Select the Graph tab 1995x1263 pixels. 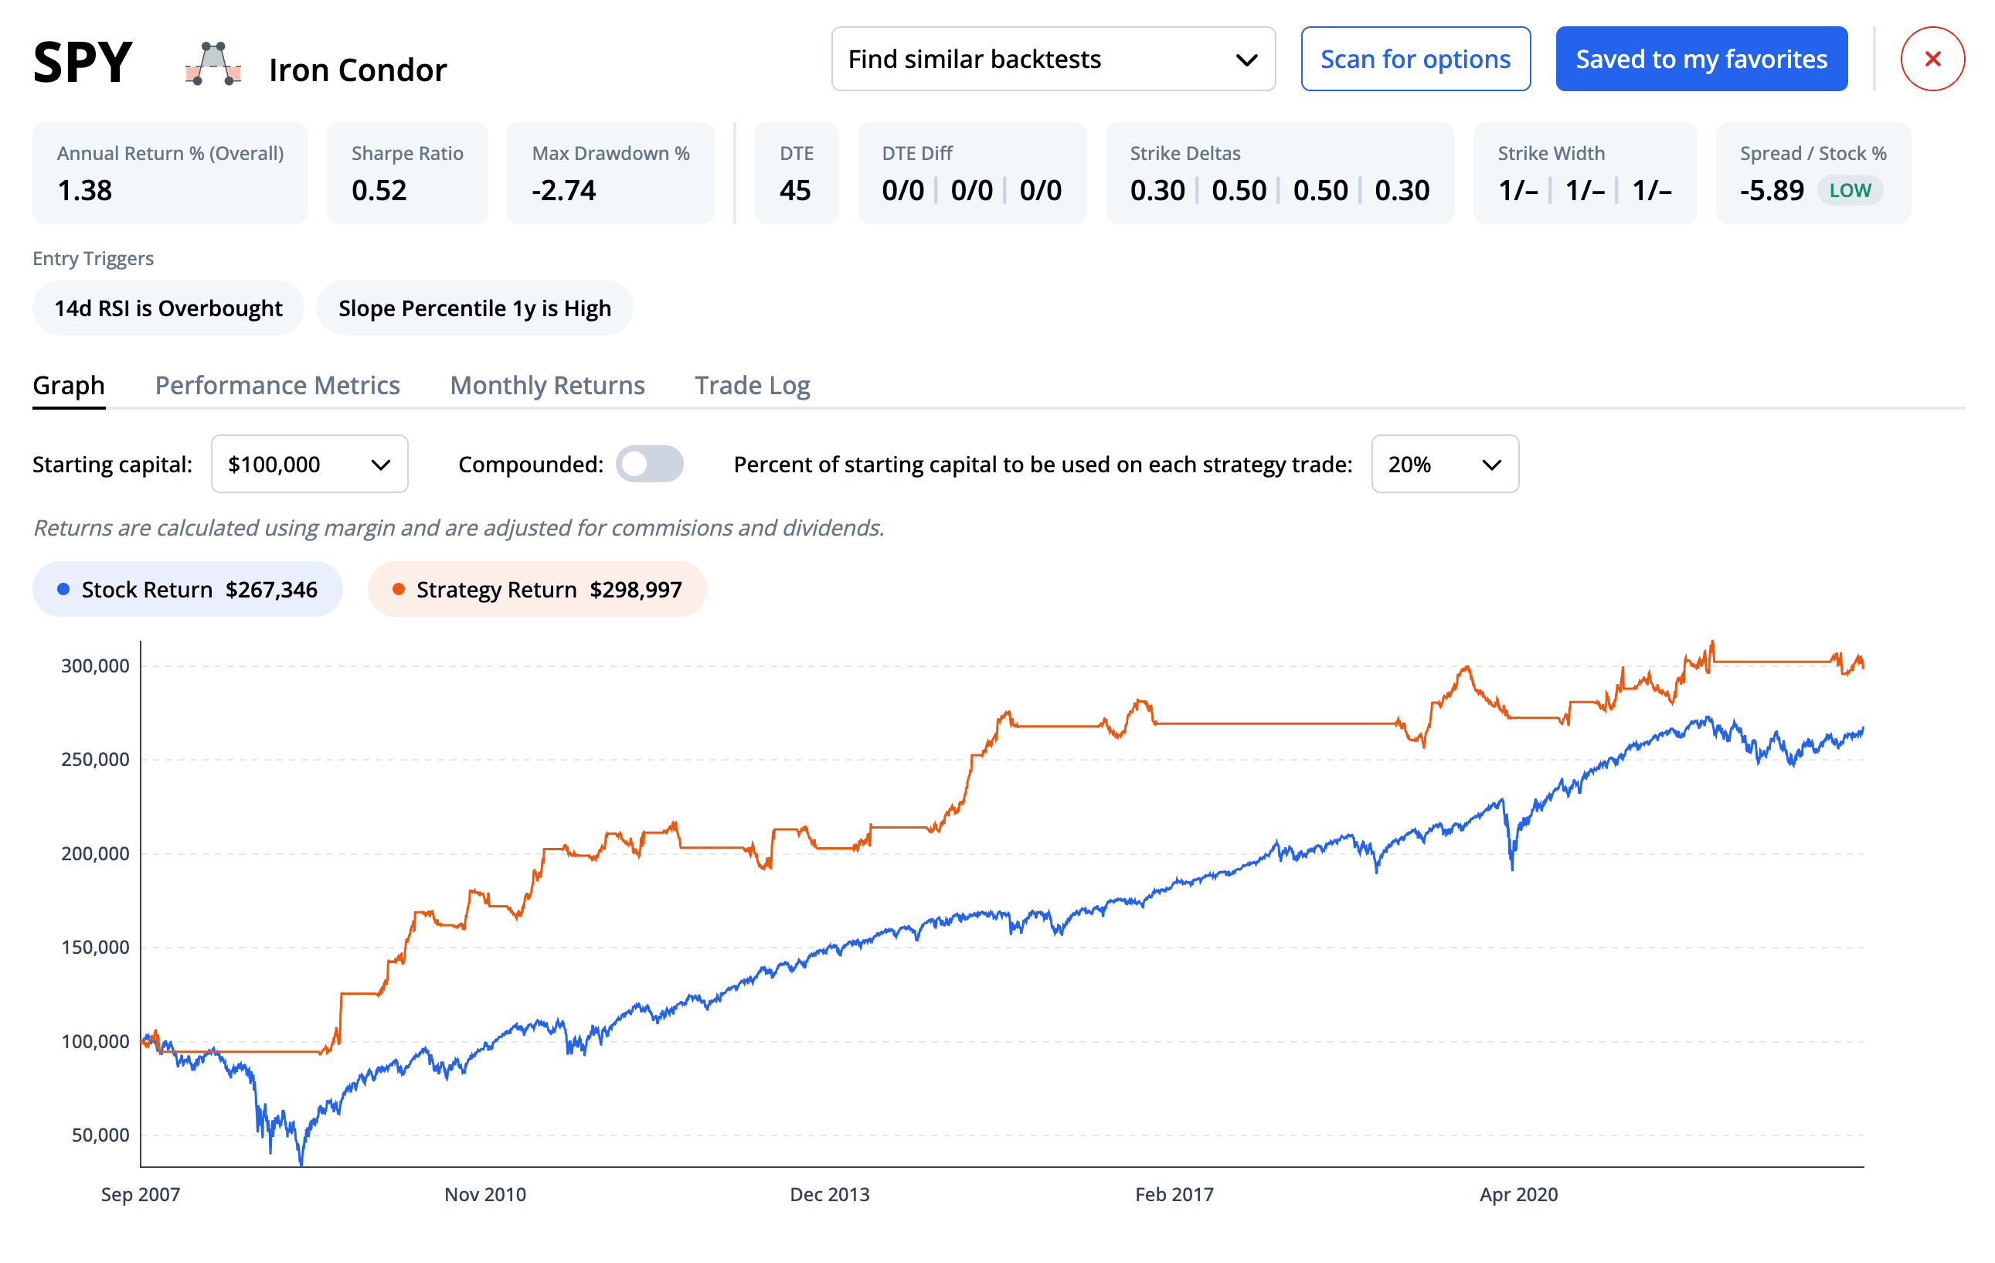68,384
